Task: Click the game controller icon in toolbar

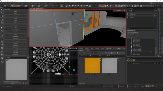Action: click(90, 6)
